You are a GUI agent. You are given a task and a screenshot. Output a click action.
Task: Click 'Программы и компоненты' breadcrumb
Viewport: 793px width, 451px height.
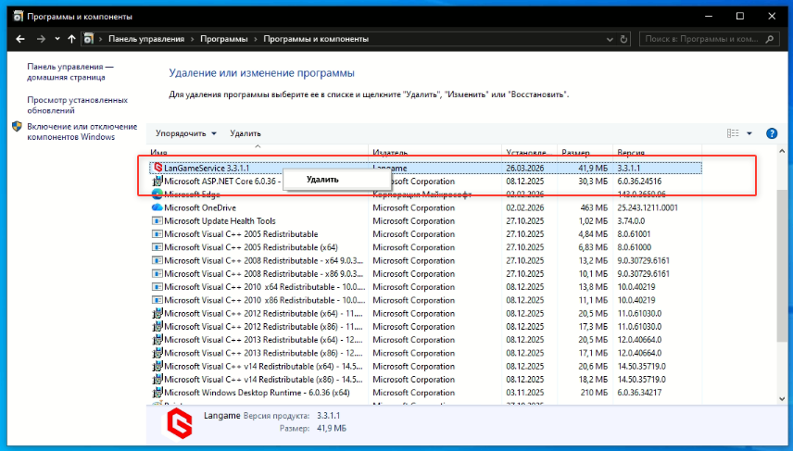[316, 39]
